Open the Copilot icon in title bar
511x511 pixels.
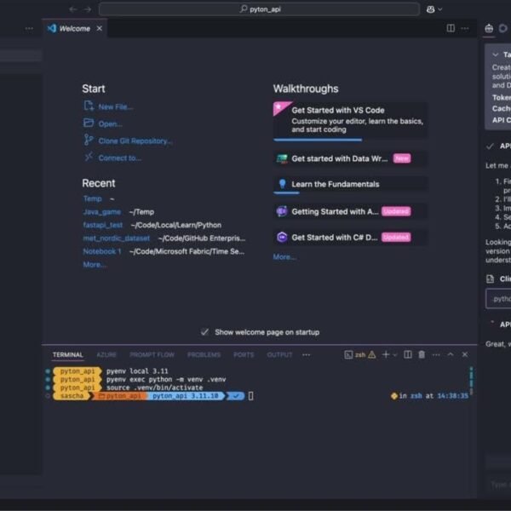(430, 9)
